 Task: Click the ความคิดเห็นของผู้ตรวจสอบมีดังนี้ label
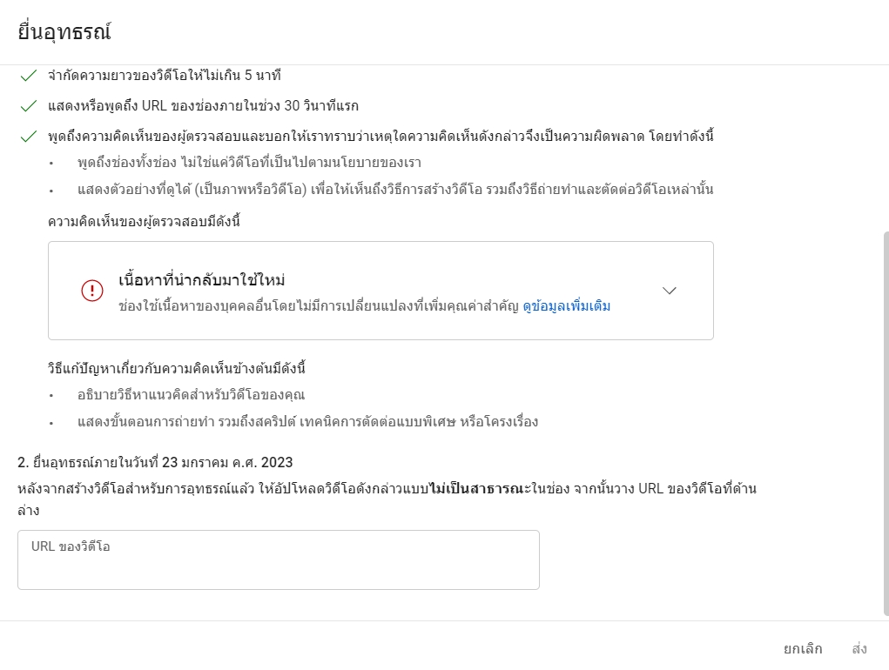pos(144,221)
